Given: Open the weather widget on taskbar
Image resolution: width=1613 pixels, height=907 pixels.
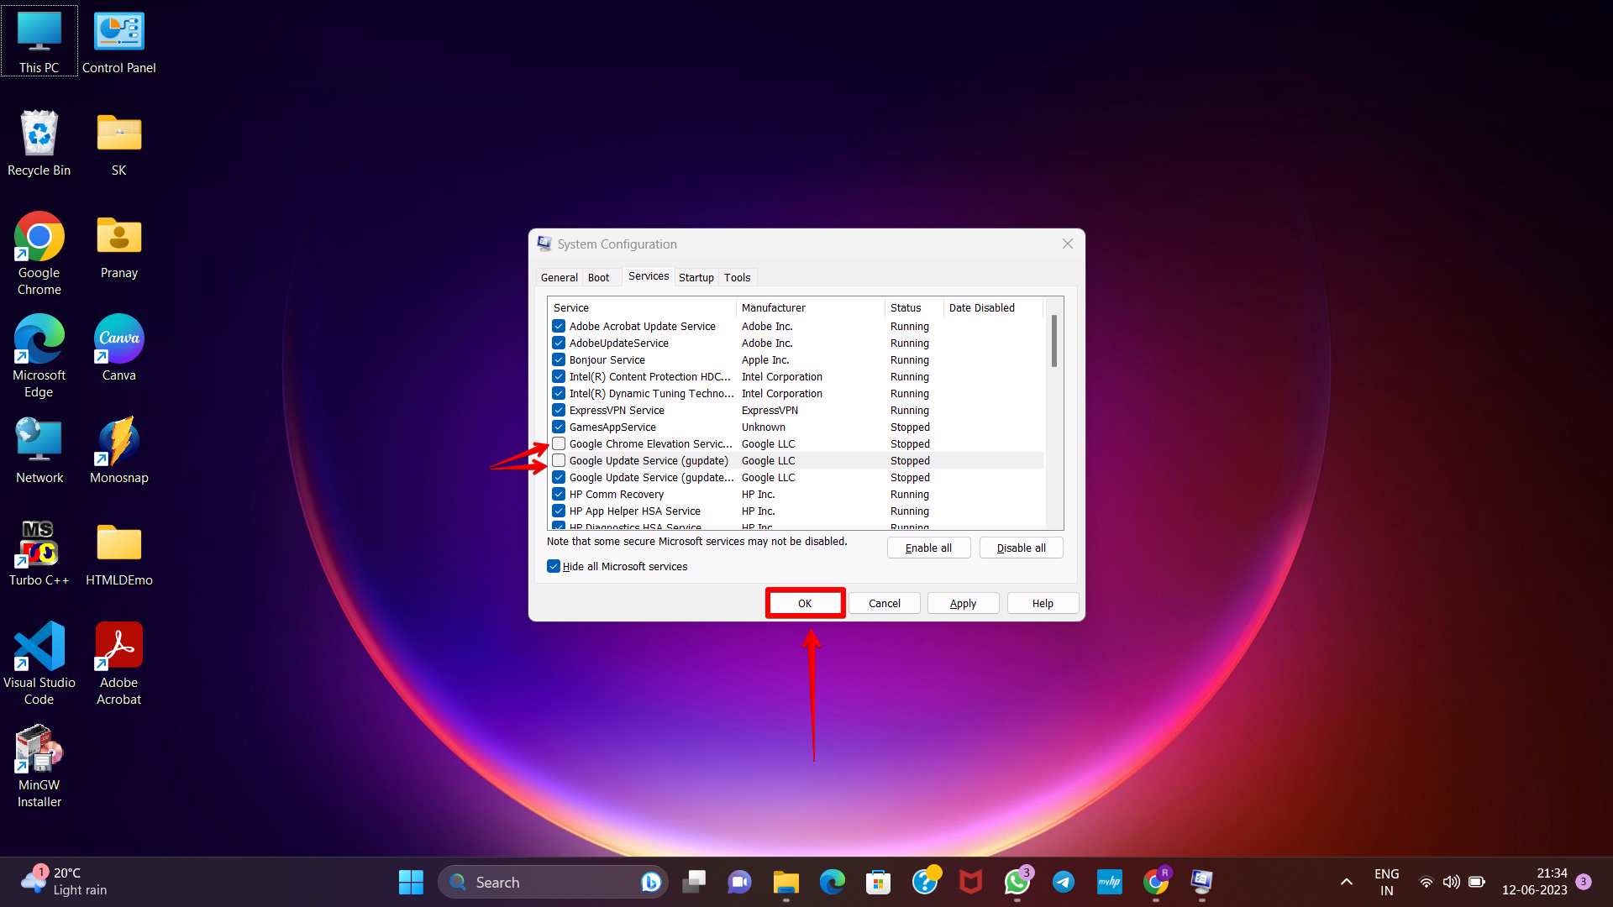Looking at the screenshot, I should (65, 882).
